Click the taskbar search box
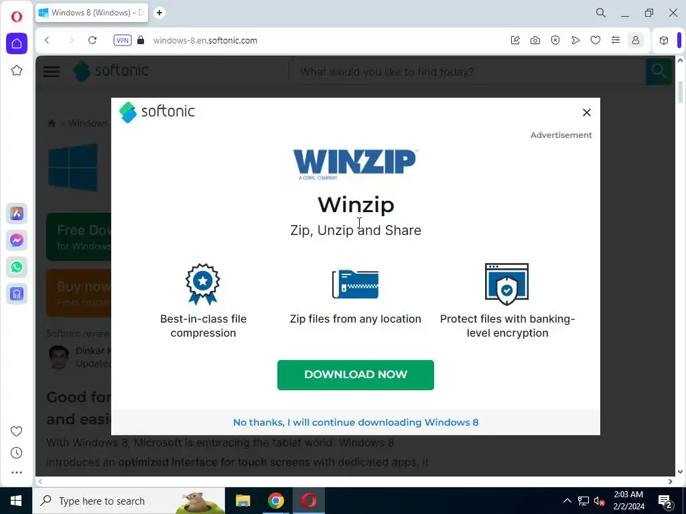 click(x=129, y=501)
